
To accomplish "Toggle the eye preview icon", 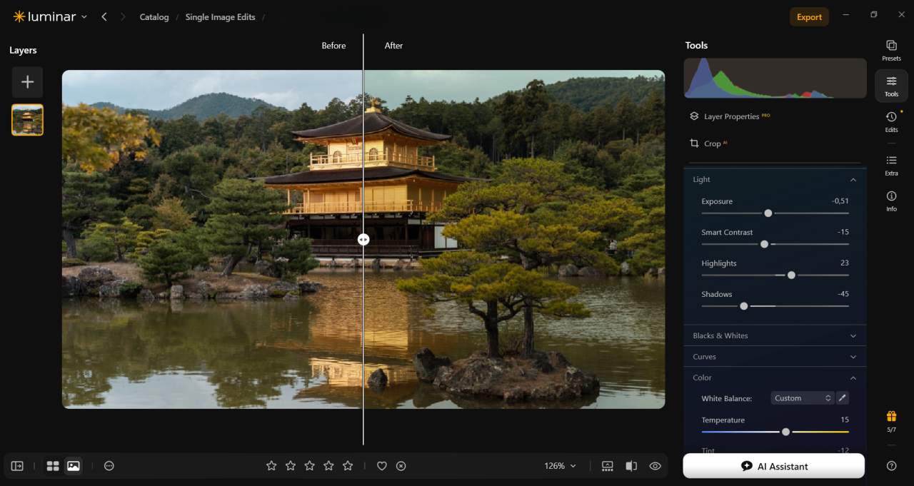I will (x=655, y=466).
